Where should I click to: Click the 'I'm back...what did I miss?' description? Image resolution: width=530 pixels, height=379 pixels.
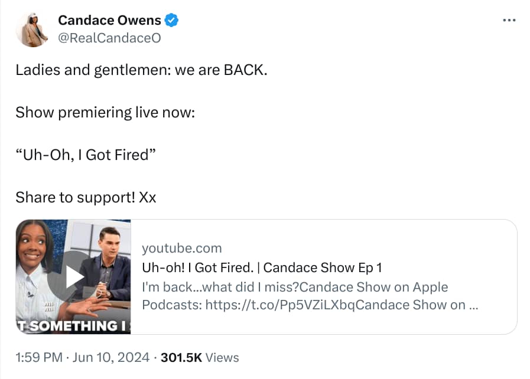[220, 287]
